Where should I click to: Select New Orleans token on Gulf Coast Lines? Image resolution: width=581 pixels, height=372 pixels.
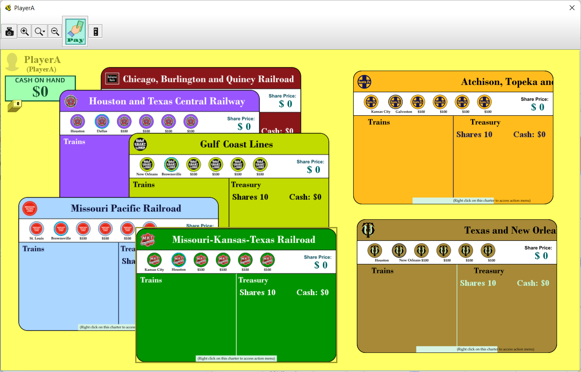pyautogui.click(x=147, y=164)
